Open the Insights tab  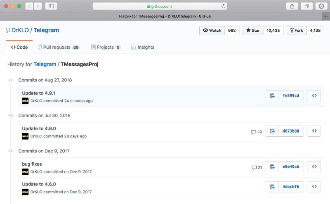(143, 47)
